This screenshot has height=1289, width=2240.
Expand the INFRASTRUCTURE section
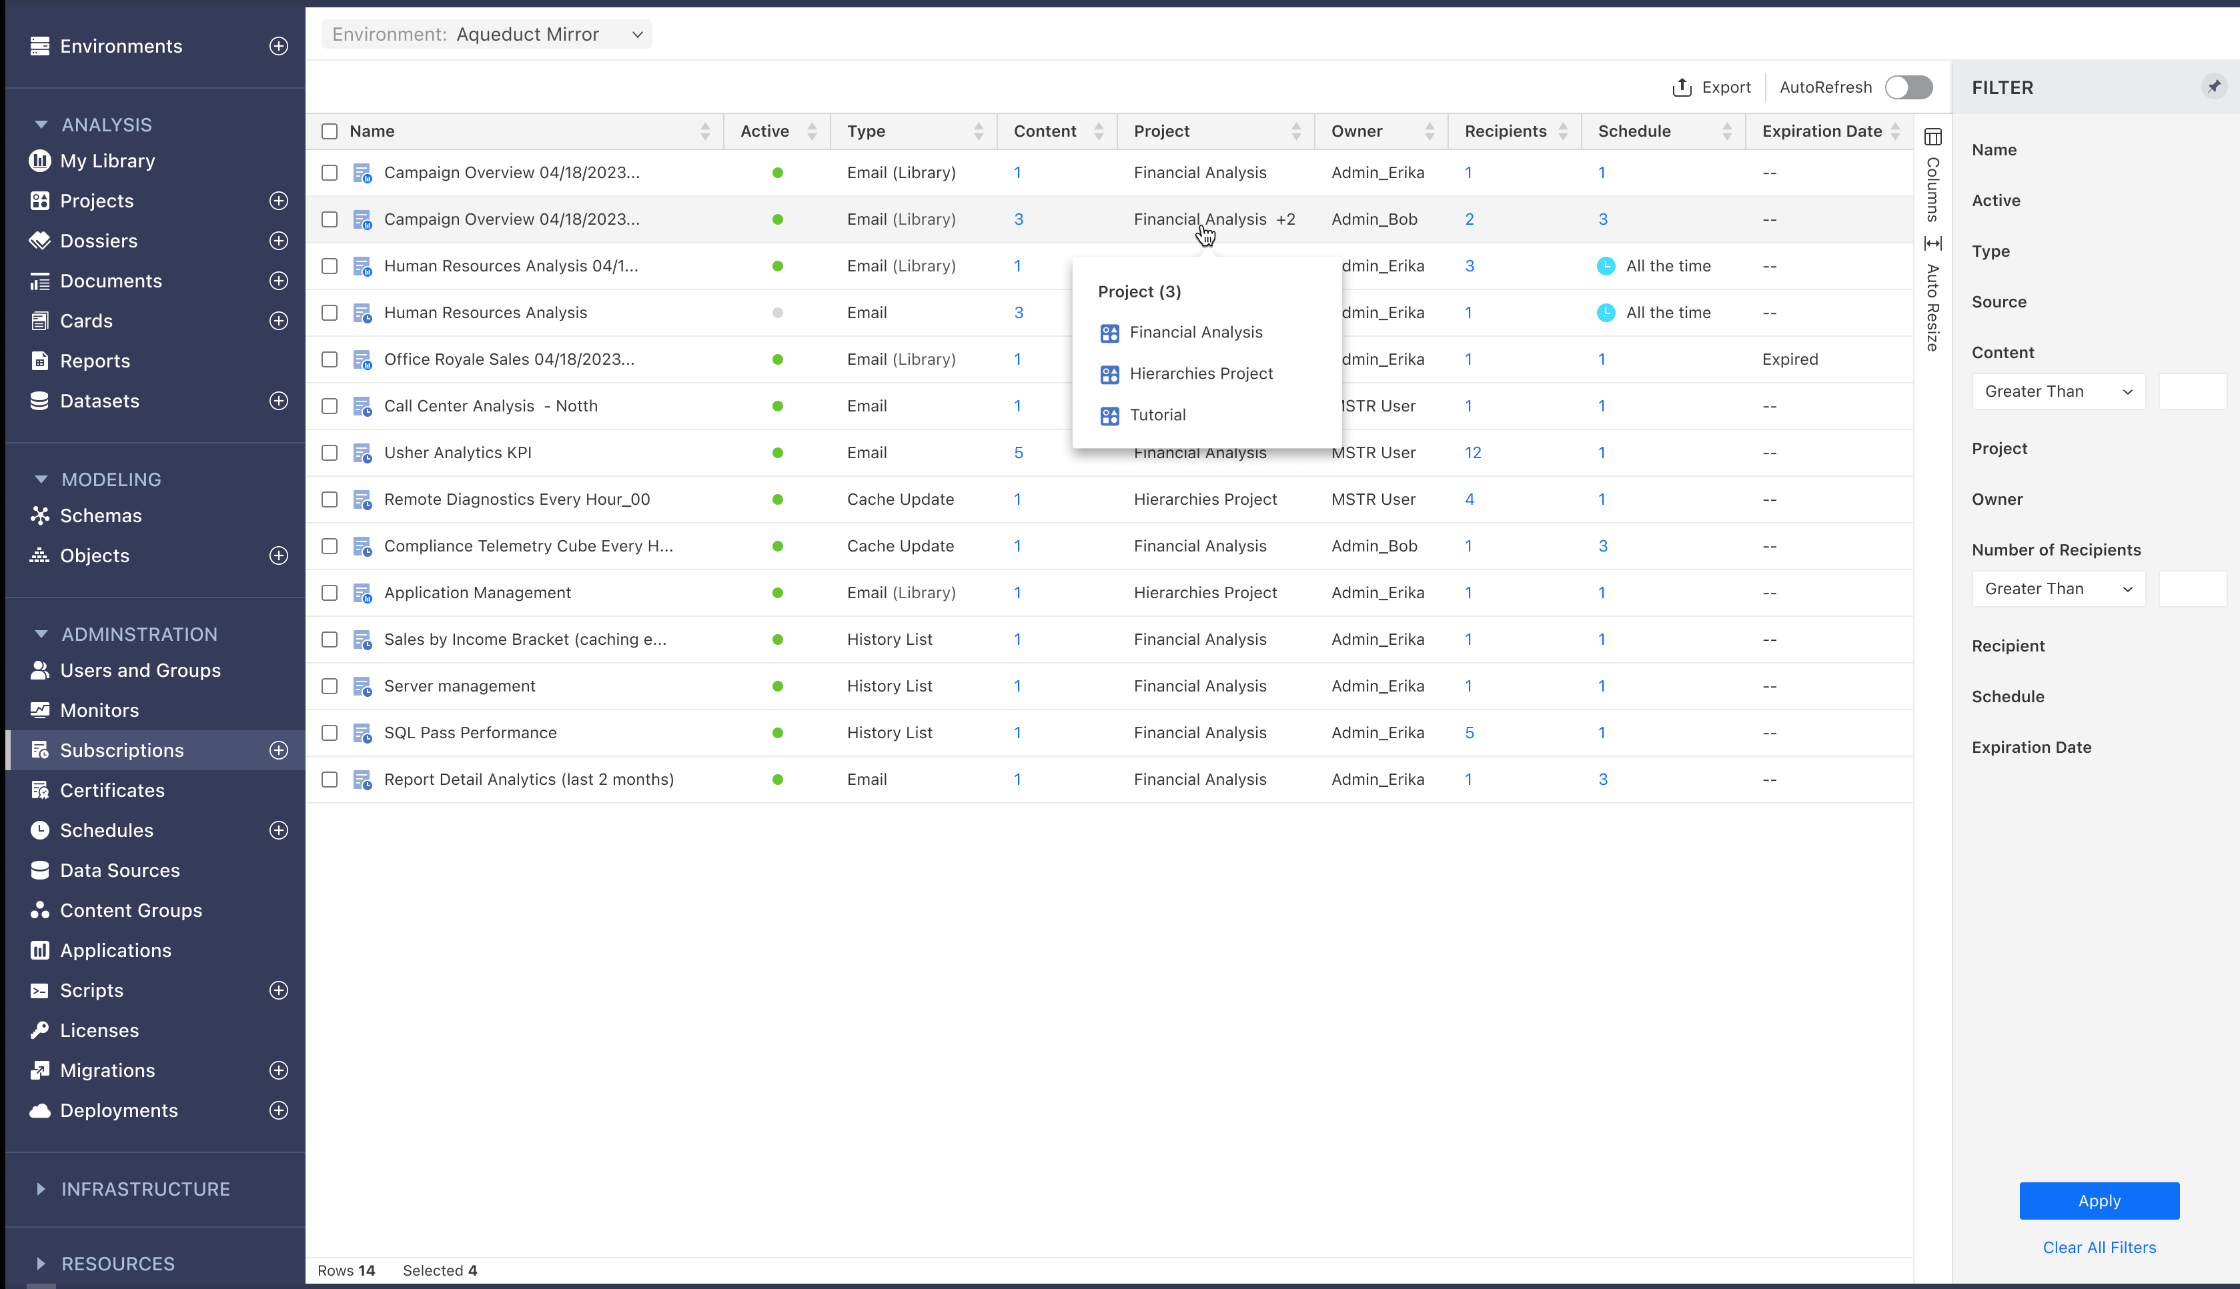[41, 1189]
